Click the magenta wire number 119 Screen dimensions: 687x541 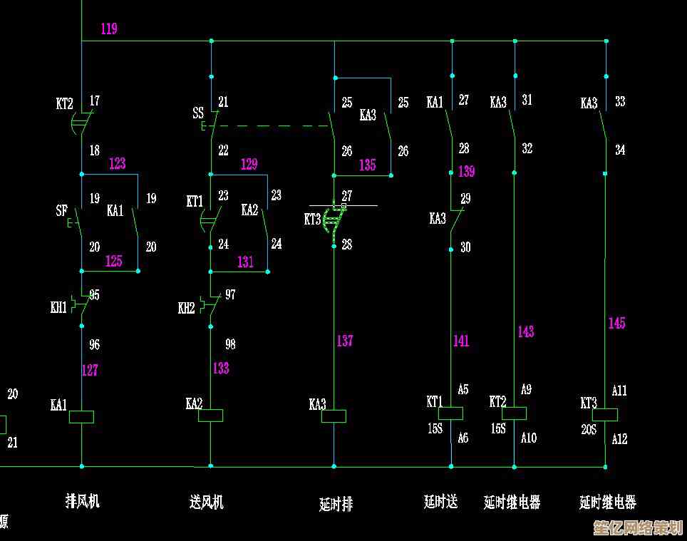108,29
